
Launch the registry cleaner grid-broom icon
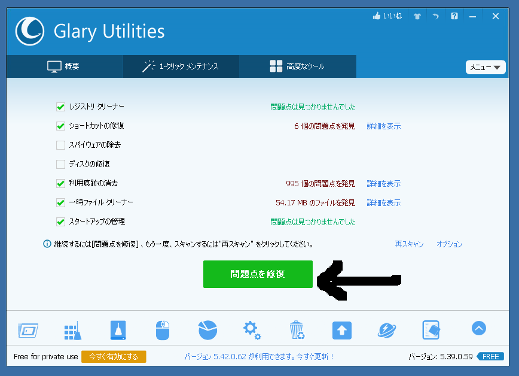[x=73, y=330]
